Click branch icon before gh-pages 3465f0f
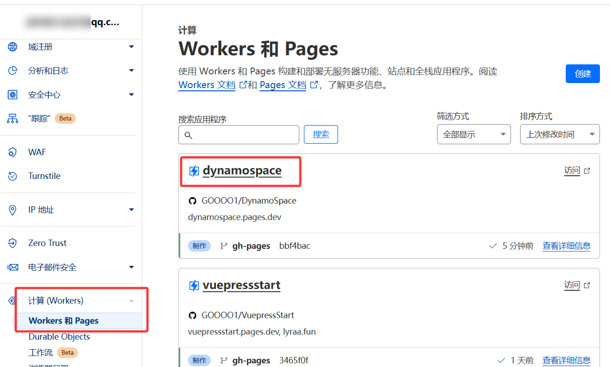Screen dimensions: 610x367 click(224, 361)
